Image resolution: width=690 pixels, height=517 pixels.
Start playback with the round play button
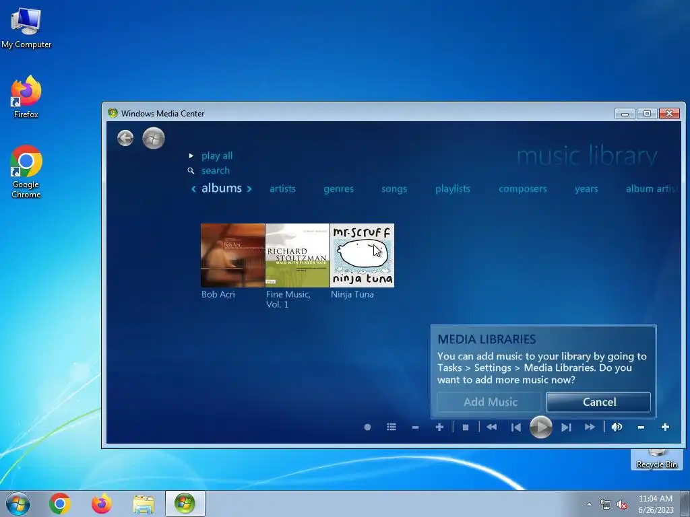pos(541,427)
